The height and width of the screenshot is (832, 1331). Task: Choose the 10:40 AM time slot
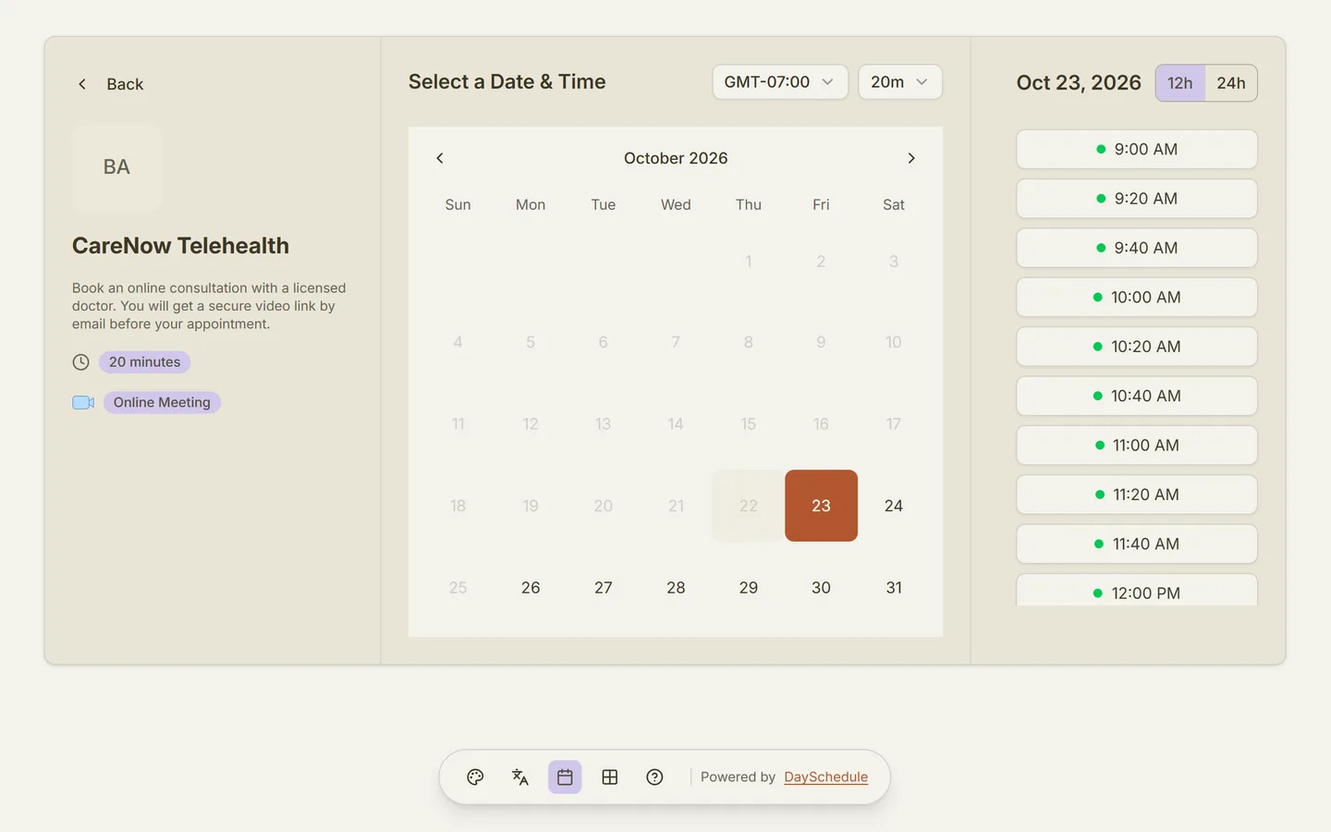coord(1137,396)
